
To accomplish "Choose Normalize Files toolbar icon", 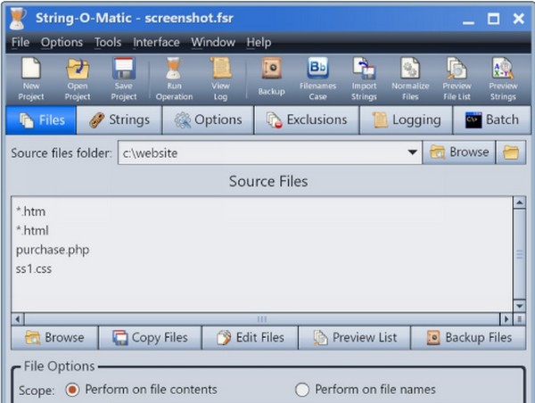I will click(x=410, y=79).
